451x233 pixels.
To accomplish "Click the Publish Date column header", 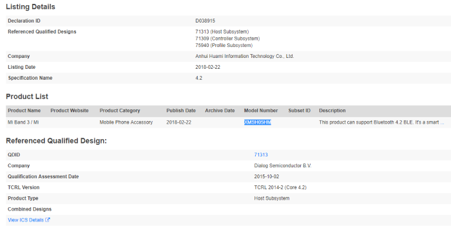I will click(x=181, y=111).
